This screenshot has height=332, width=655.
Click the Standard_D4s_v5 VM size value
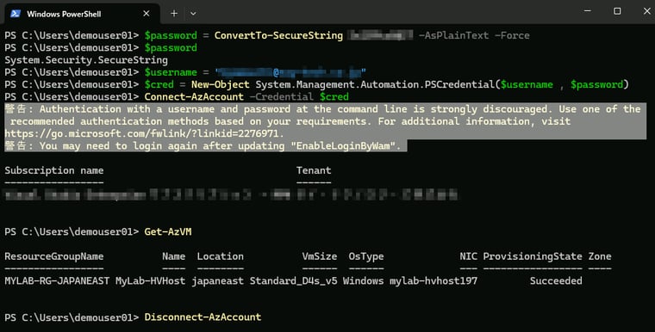coord(293,280)
